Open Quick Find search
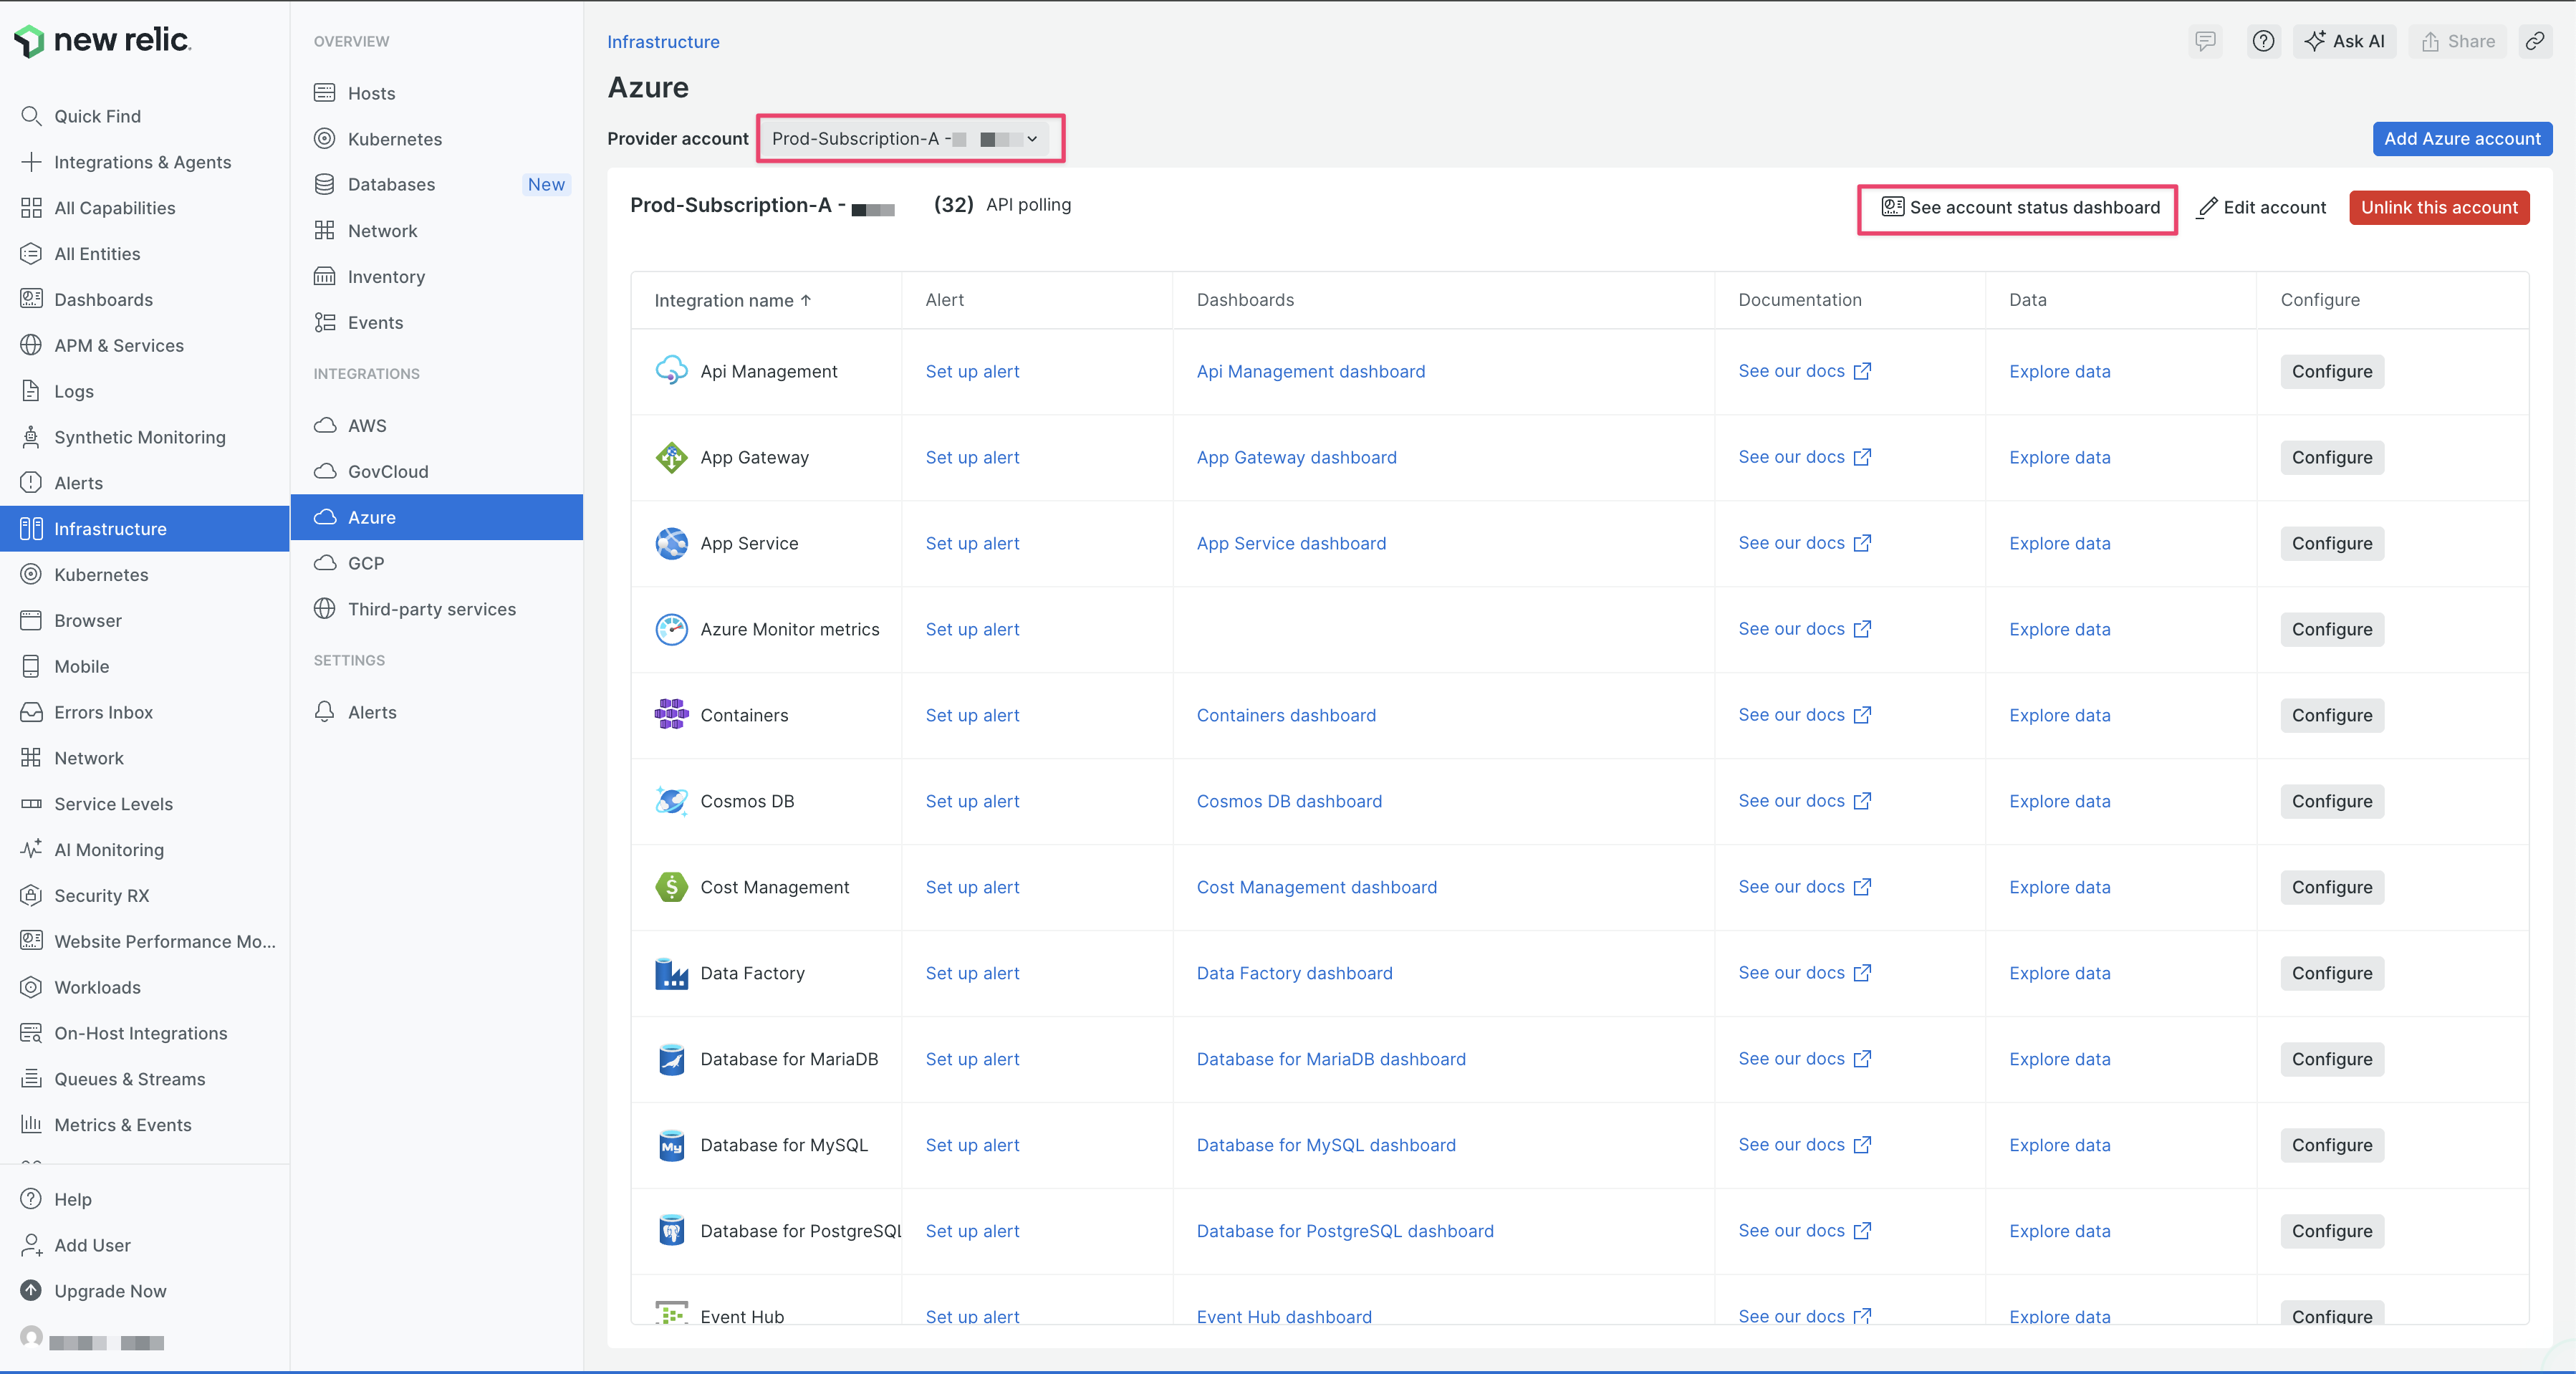This screenshot has width=2576, height=1374. click(x=97, y=116)
